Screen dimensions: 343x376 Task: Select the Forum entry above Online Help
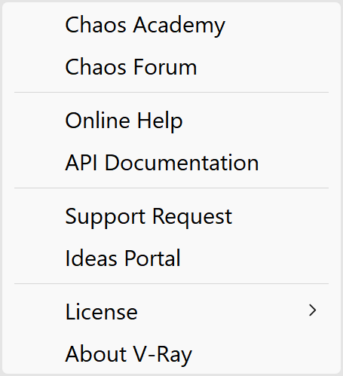pyautogui.click(x=171, y=67)
